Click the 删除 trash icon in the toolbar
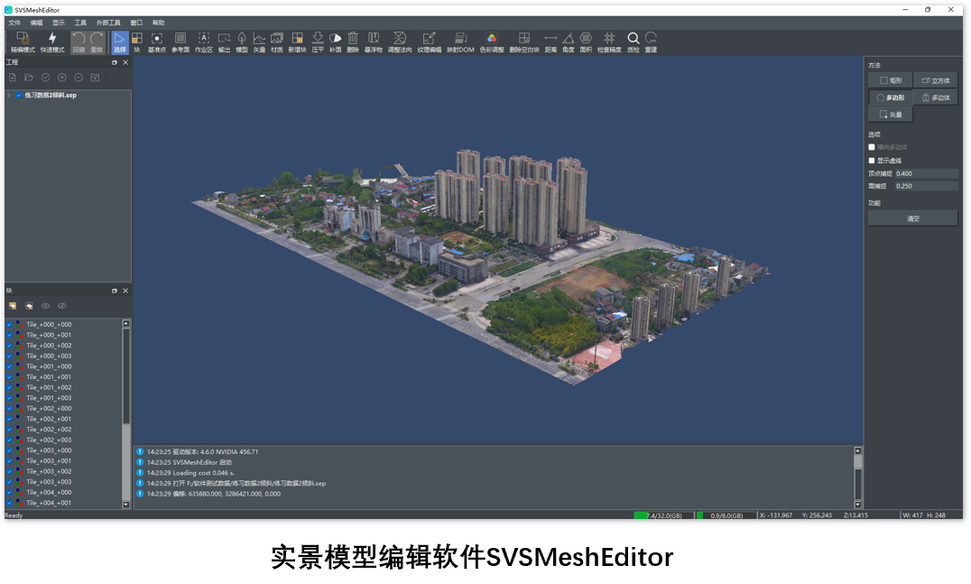Image resolution: width=971 pixels, height=584 pixels. click(x=353, y=39)
